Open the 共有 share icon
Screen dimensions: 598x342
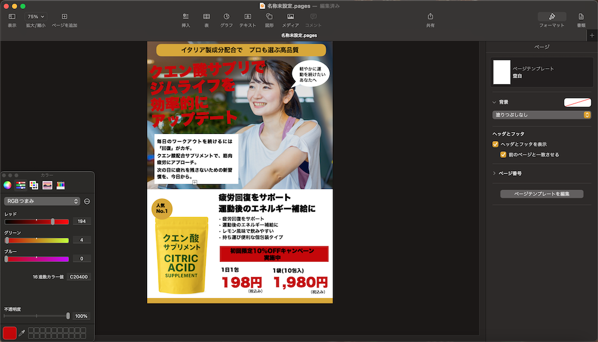[x=430, y=17]
